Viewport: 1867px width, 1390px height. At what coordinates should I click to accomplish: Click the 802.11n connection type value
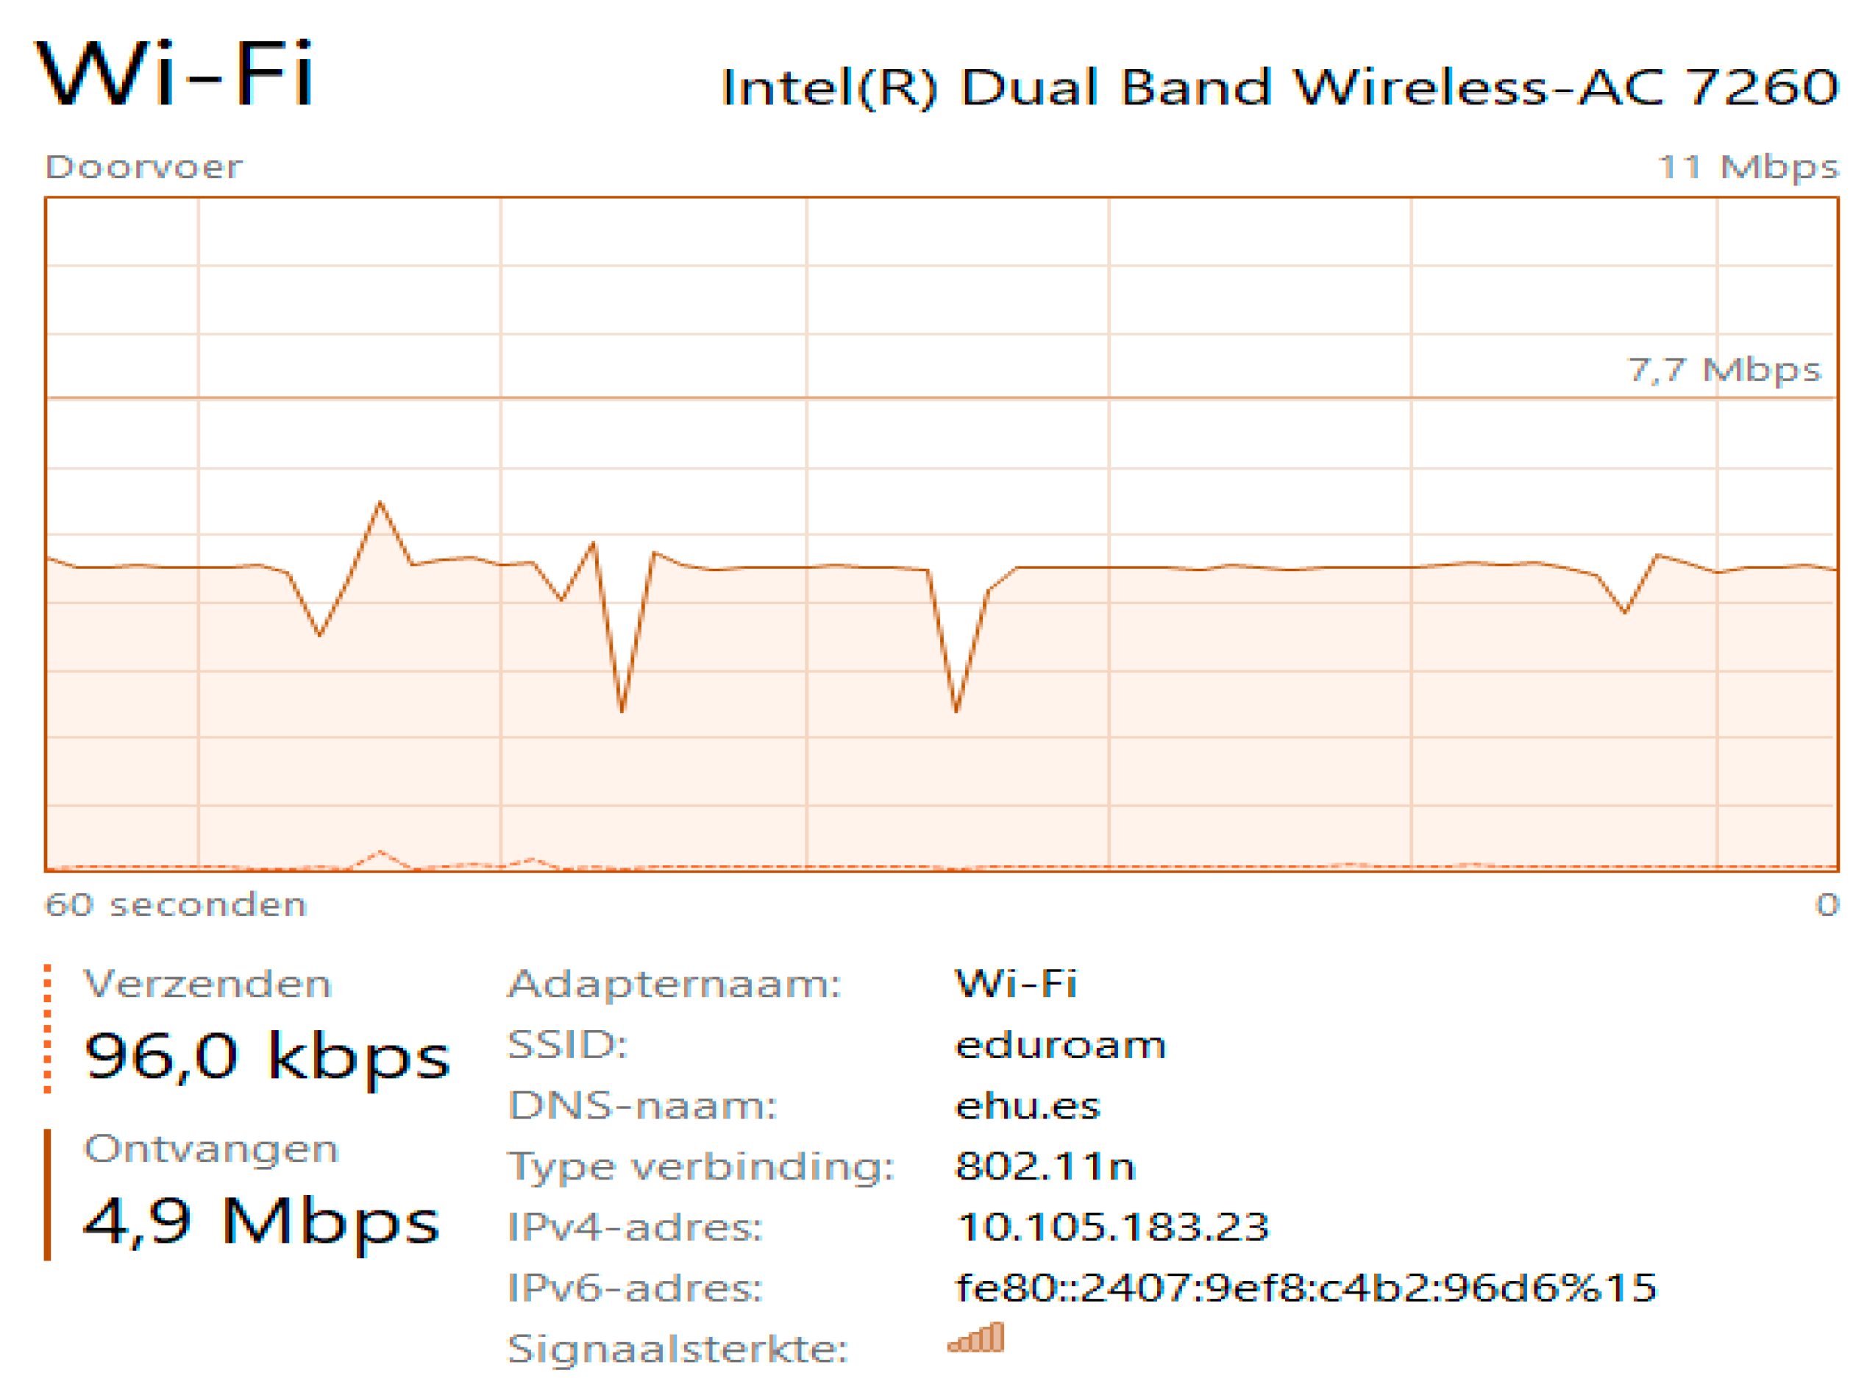pos(1045,1166)
